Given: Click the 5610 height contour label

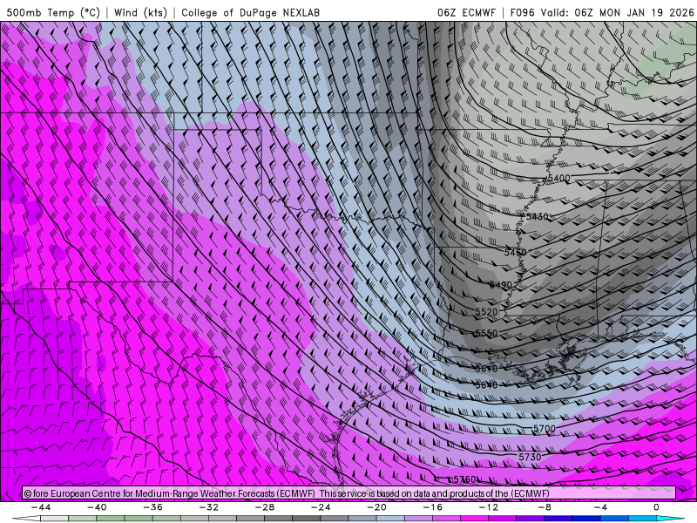Looking at the screenshot, I should click(486, 369).
